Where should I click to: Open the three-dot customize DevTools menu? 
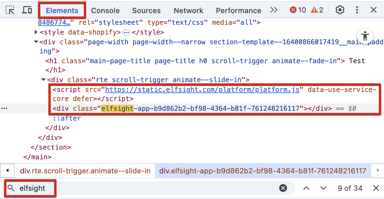click(x=357, y=10)
